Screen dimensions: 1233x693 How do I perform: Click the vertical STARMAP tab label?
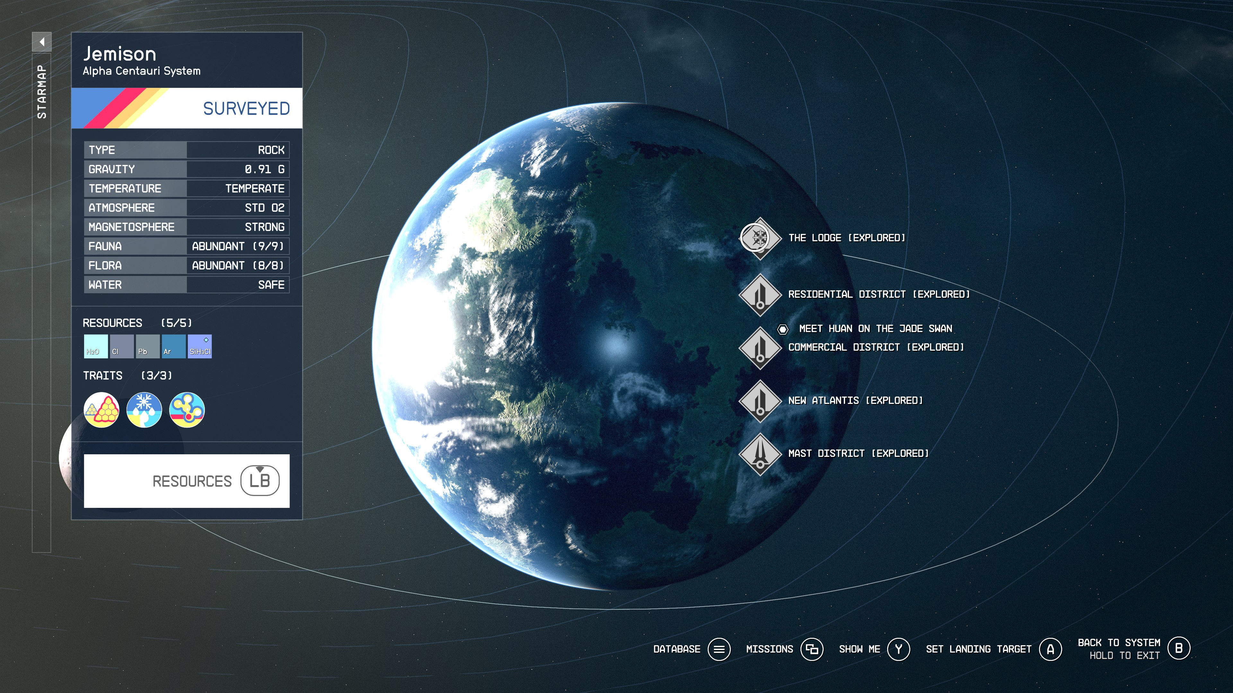coord(42,91)
